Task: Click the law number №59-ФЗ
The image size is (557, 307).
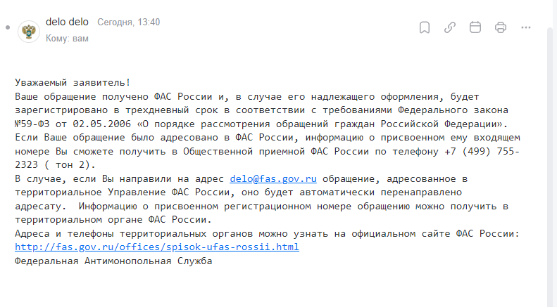Action: (32, 124)
